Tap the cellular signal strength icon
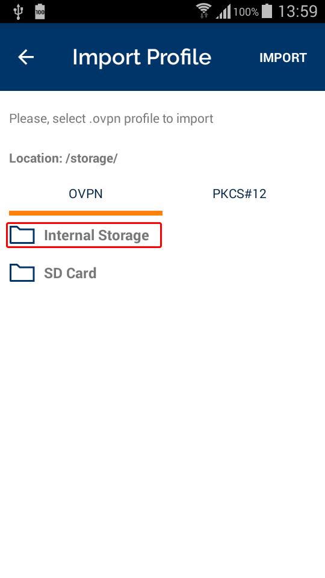Screen dimensions: 325x578 pos(223,12)
